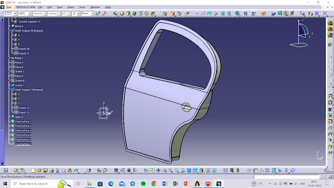Open the View menu

click(59, 7)
